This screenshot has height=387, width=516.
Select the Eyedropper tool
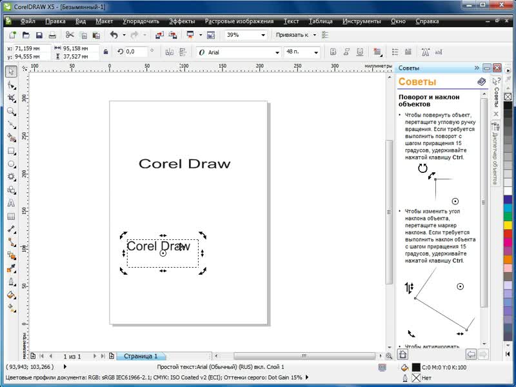(11, 268)
